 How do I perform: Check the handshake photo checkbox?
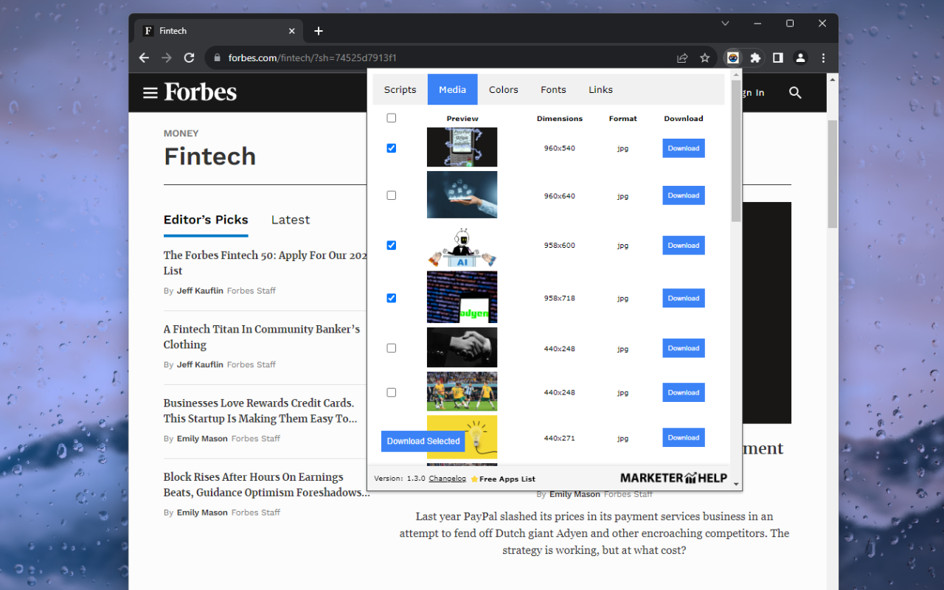(391, 347)
